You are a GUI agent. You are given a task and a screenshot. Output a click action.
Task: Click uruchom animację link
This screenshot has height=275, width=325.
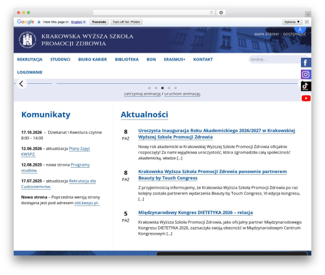pos(182,94)
